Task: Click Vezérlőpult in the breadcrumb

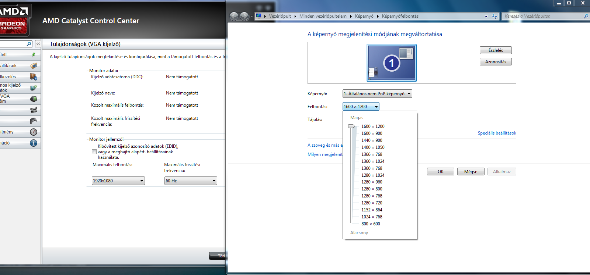Action: pyautogui.click(x=280, y=16)
